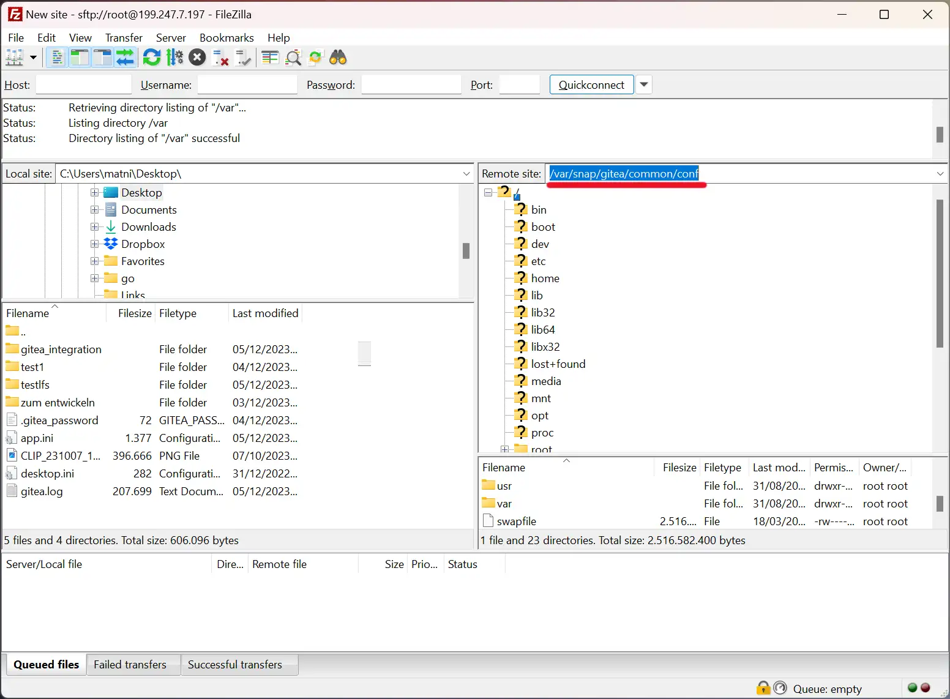
Task: Click inside the Host input field
Action: click(83, 84)
